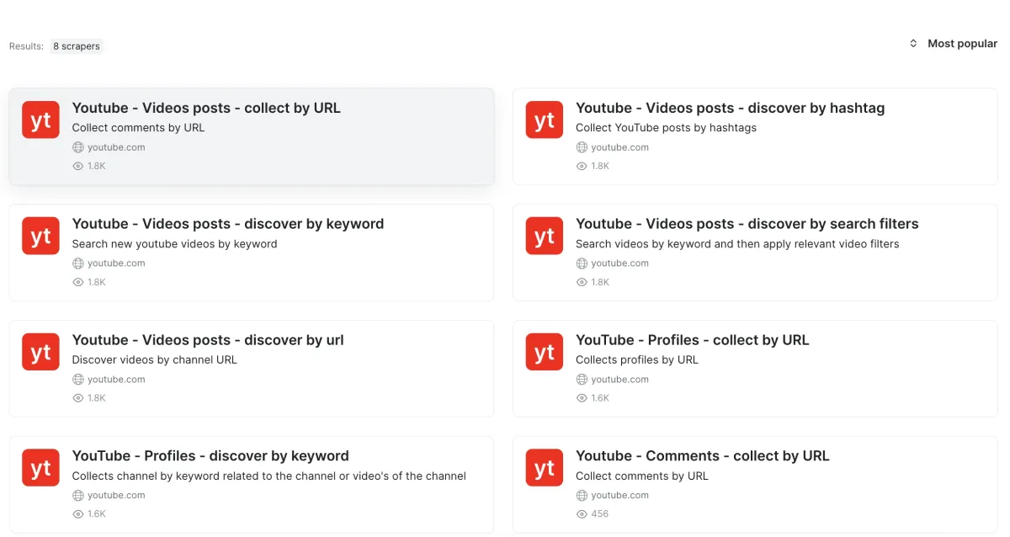Click the '456' view count
Image resolution: width=1010 pixels, height=537 pixels.
[x=599, y=514]
